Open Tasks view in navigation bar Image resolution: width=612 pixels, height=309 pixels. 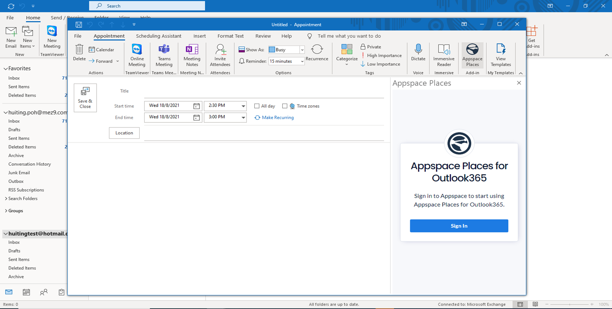(x=61, y=292)
